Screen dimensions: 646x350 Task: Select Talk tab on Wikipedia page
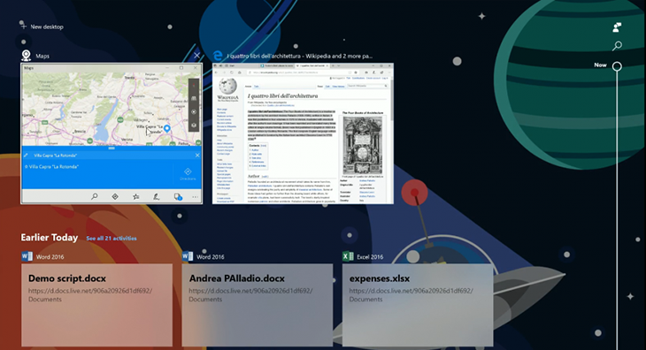coord(257,87)
